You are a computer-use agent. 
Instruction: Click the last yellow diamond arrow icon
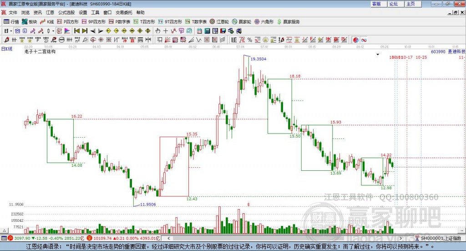pyautogui.click(x=148, y=31)
